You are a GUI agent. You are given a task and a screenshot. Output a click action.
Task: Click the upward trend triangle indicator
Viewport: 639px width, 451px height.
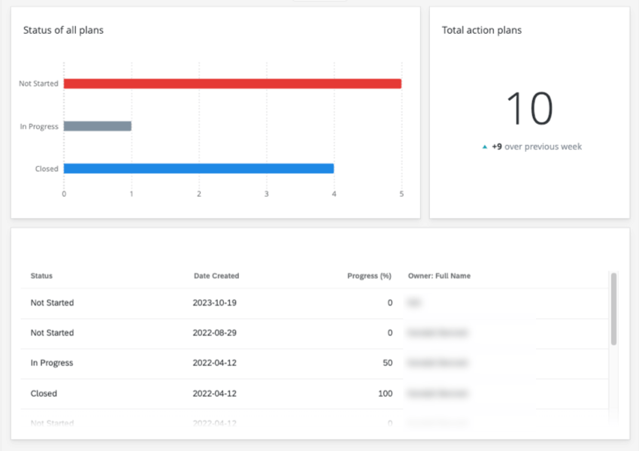pos(484,147)
